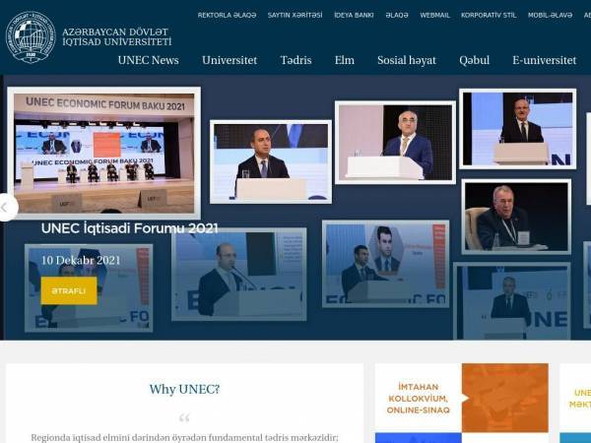The height and width of the screenshot is (443, 591).
Task: Open the Sosial həyat menu
Action: [x=407, y=60]
